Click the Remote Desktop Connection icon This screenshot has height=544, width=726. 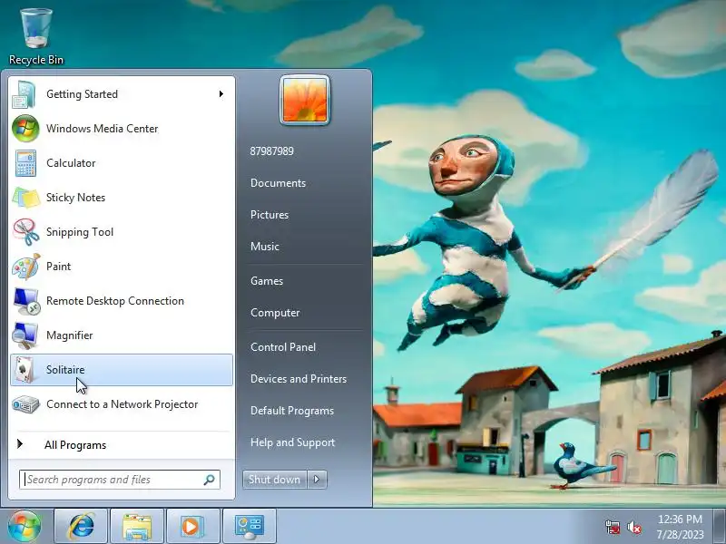[25, 301]
